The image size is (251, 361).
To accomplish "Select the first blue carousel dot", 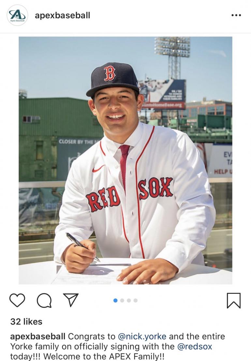I will click(115, 300).
